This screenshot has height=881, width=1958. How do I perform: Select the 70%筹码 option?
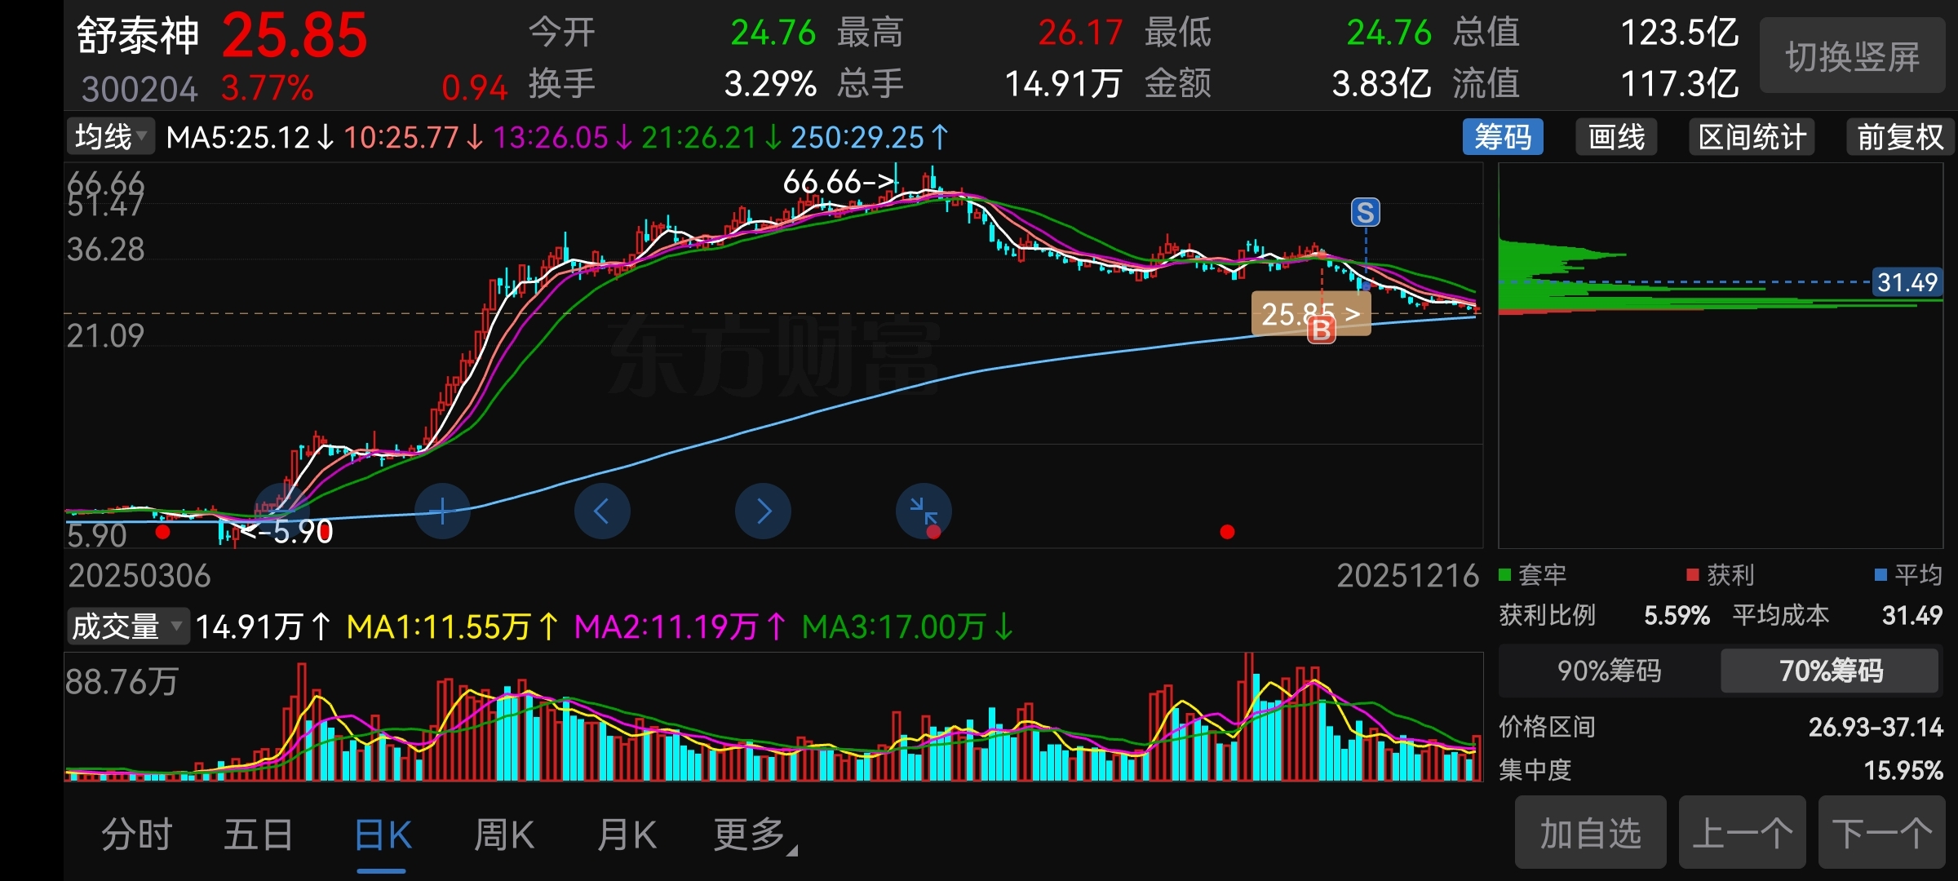point(1830,671)
